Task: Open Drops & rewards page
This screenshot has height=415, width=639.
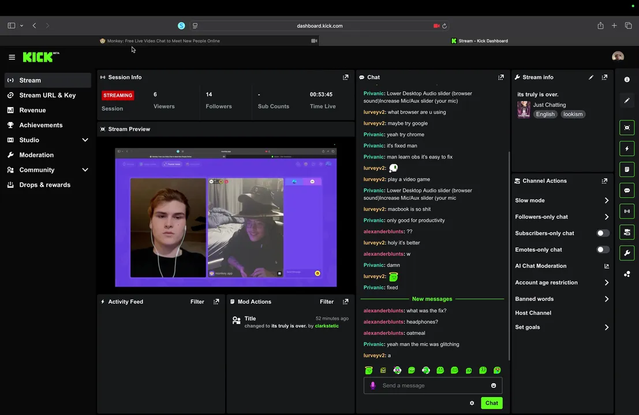Action: (48, 185)
